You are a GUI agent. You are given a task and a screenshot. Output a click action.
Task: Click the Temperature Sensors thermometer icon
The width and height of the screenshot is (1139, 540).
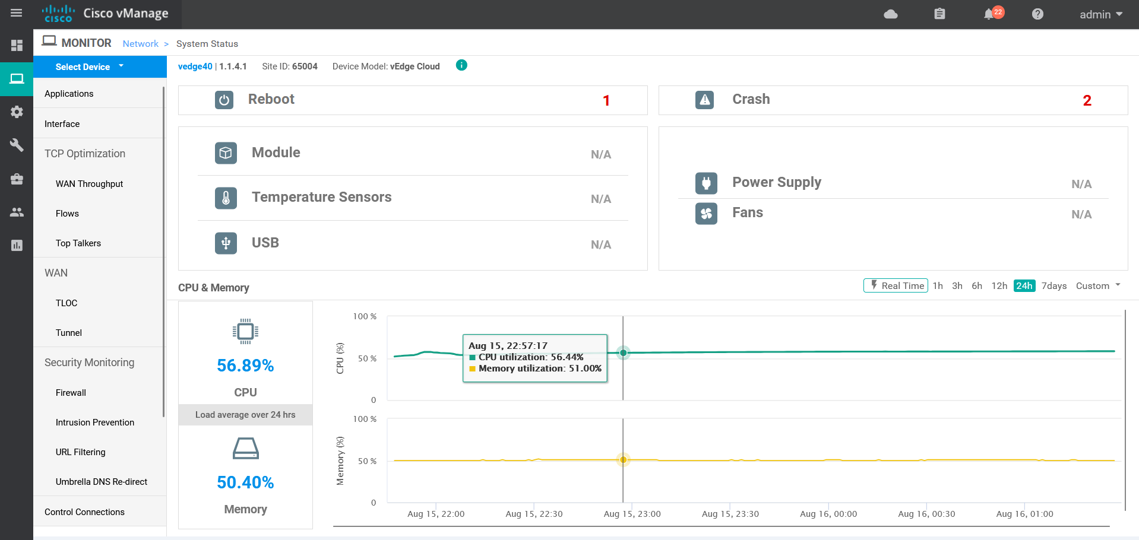[x=226, y=198]
